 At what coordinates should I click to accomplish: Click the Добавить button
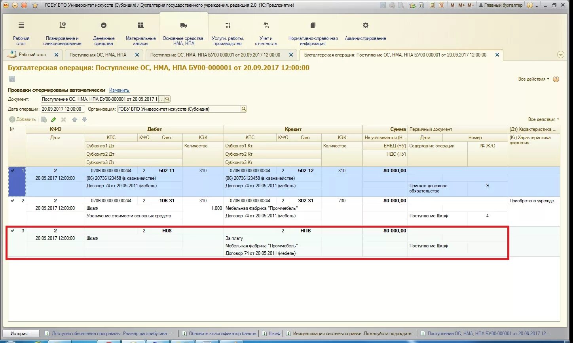23,119
